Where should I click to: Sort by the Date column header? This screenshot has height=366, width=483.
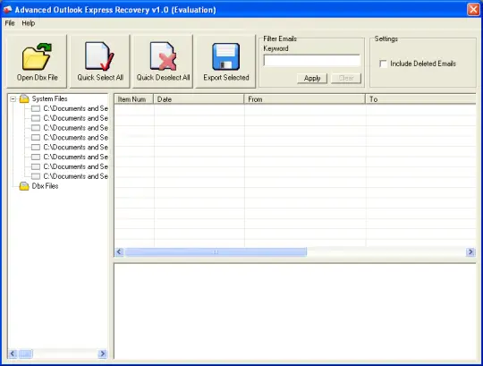tap(199, 99)
